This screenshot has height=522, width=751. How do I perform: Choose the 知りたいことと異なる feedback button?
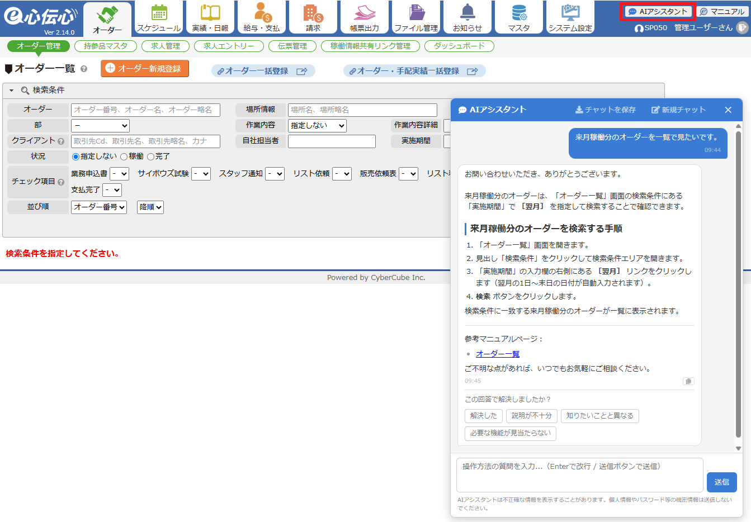tap(600, 416)
